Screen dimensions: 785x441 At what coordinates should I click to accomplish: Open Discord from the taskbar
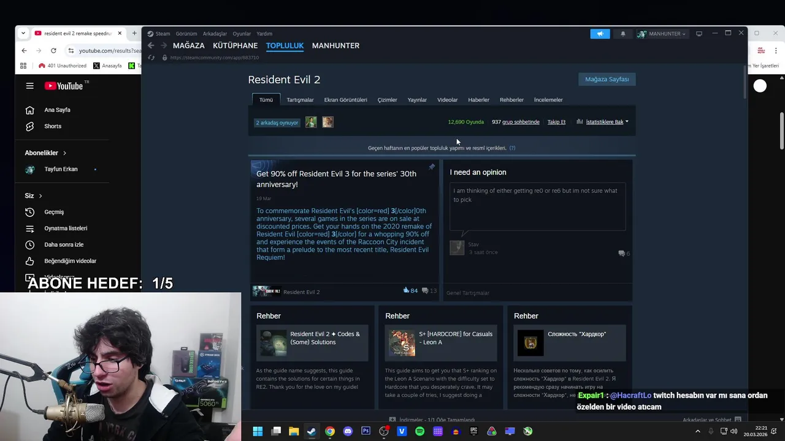348,431
